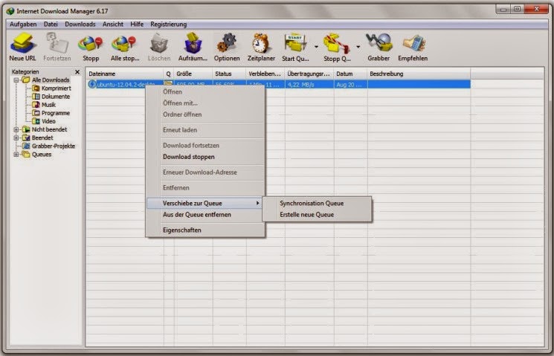Screen dimensions: 554x356
Task: Choose Öffnen in context menu
Action: pos(205,92)
